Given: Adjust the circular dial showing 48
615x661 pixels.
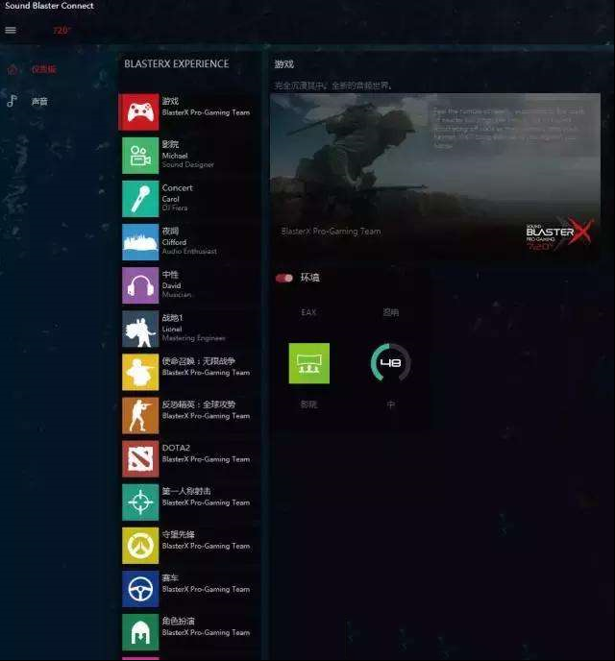Looking at the screenshot, I should (x=391, y=362).
